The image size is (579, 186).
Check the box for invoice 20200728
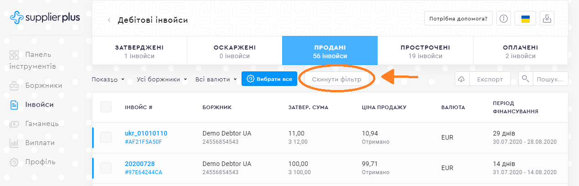pyautogui.click(x=106, y=168)
